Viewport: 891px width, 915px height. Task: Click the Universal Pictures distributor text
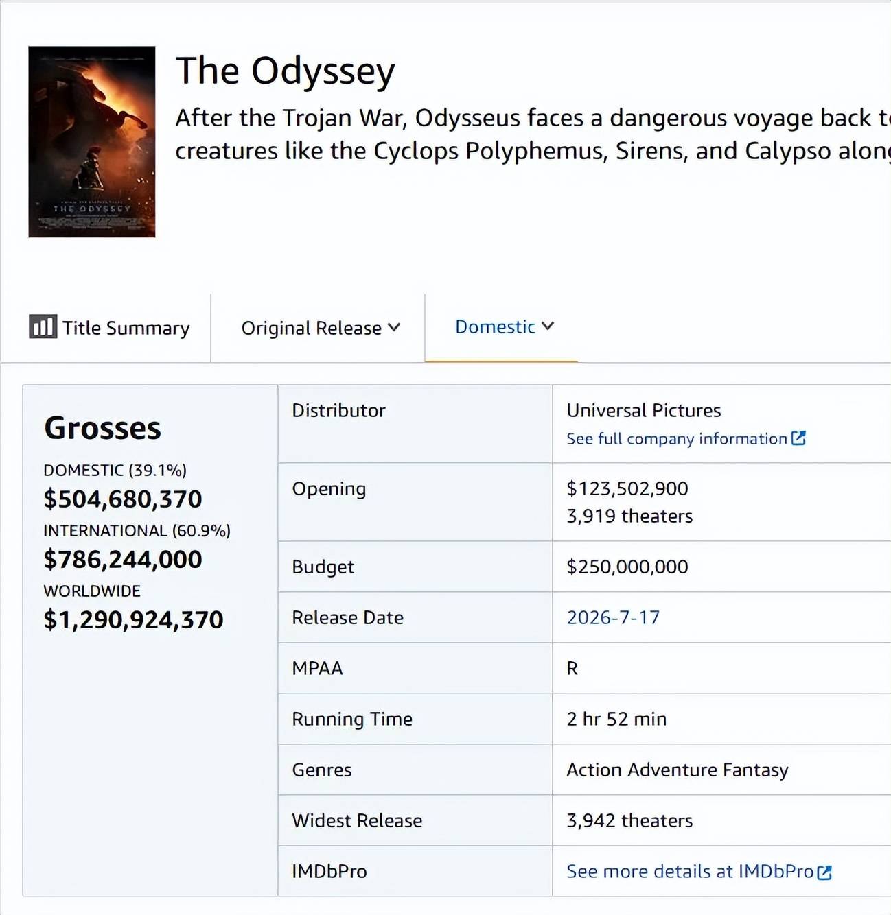644,410
